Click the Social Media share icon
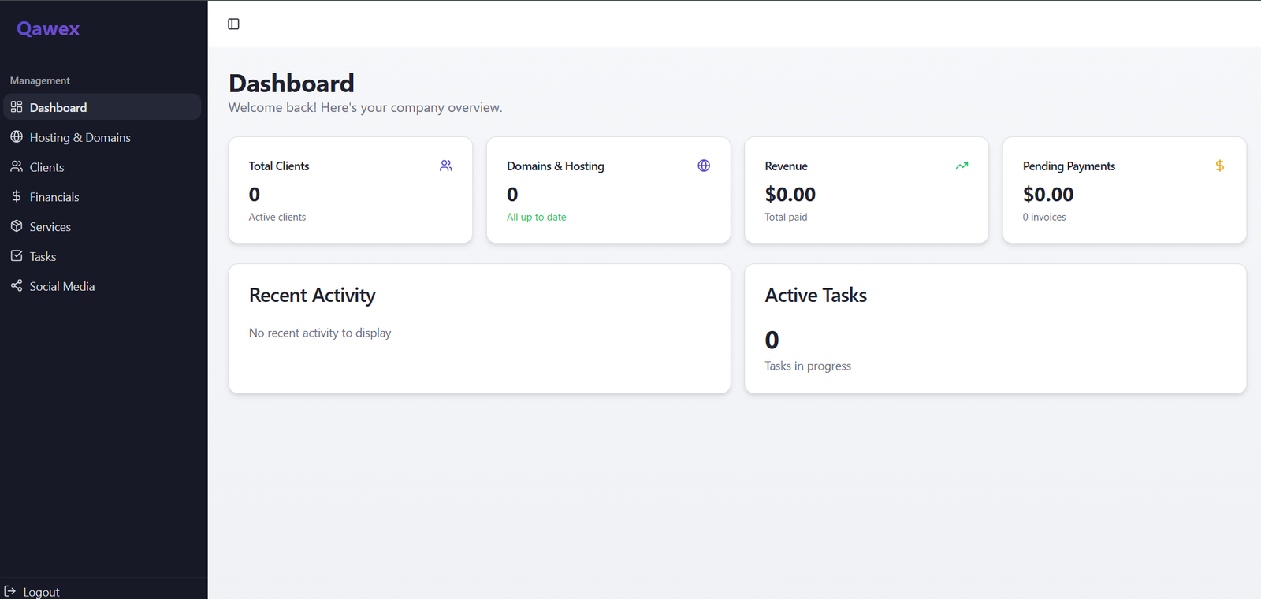The image size is (1261, 599). coord(17,285)
